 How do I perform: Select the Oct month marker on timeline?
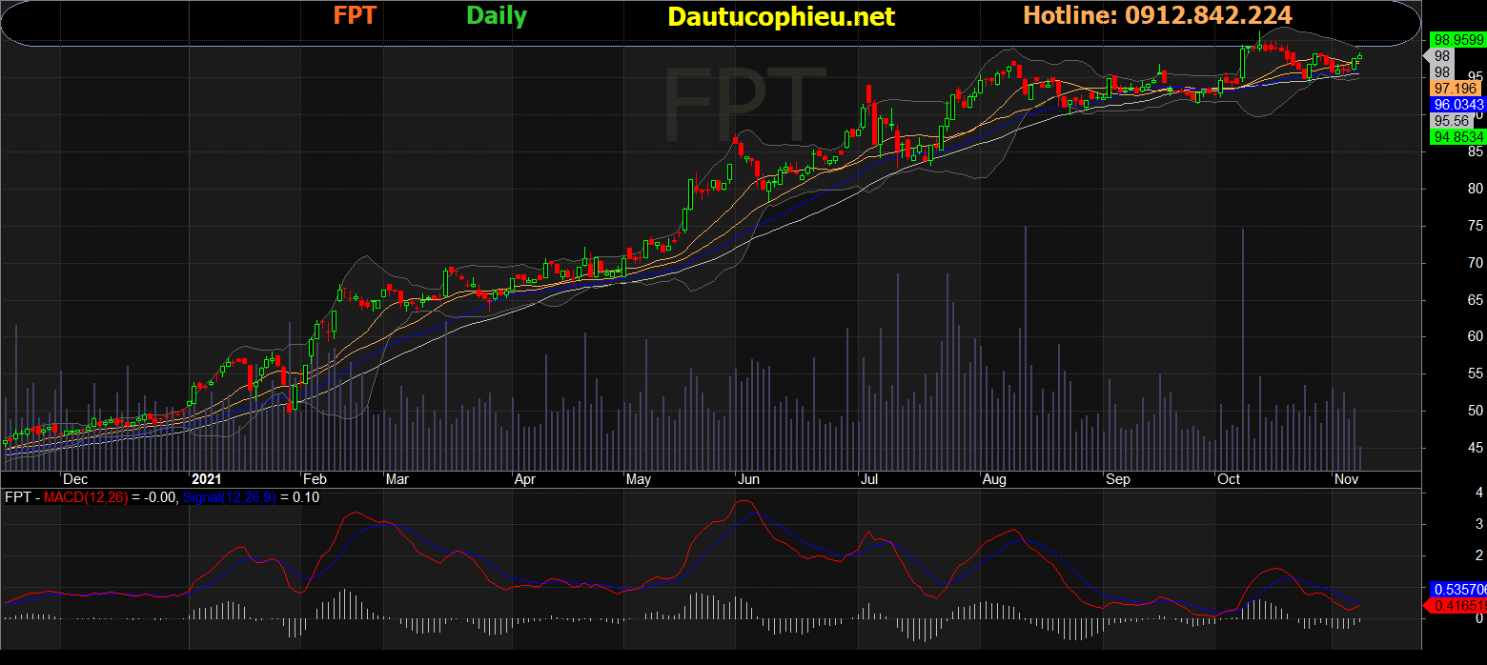1229,479
